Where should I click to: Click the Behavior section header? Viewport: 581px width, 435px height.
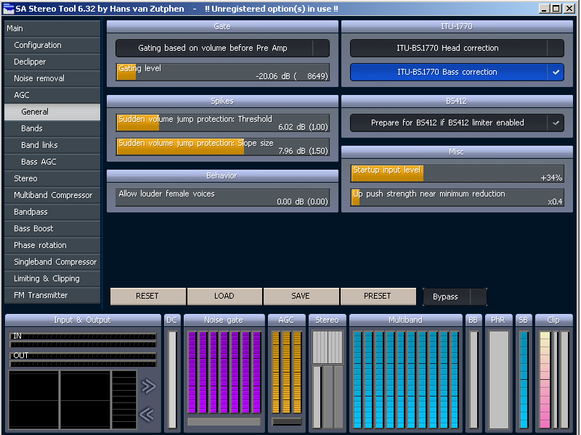[x=222, y=175]
